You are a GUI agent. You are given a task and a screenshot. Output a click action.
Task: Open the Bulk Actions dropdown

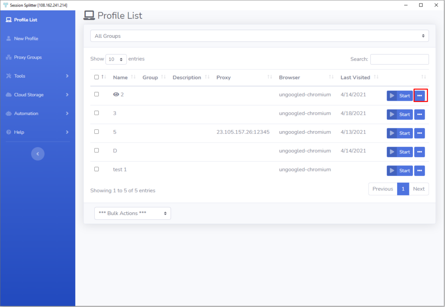133,214
